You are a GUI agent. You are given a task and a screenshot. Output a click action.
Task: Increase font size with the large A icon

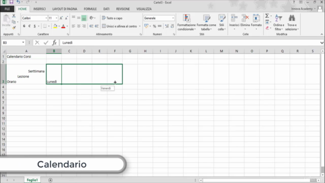click(x=61, y=18)
